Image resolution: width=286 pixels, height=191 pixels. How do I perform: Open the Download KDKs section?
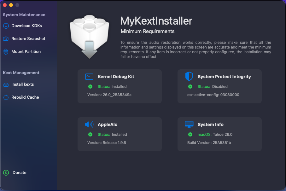(x=26, y=26)
